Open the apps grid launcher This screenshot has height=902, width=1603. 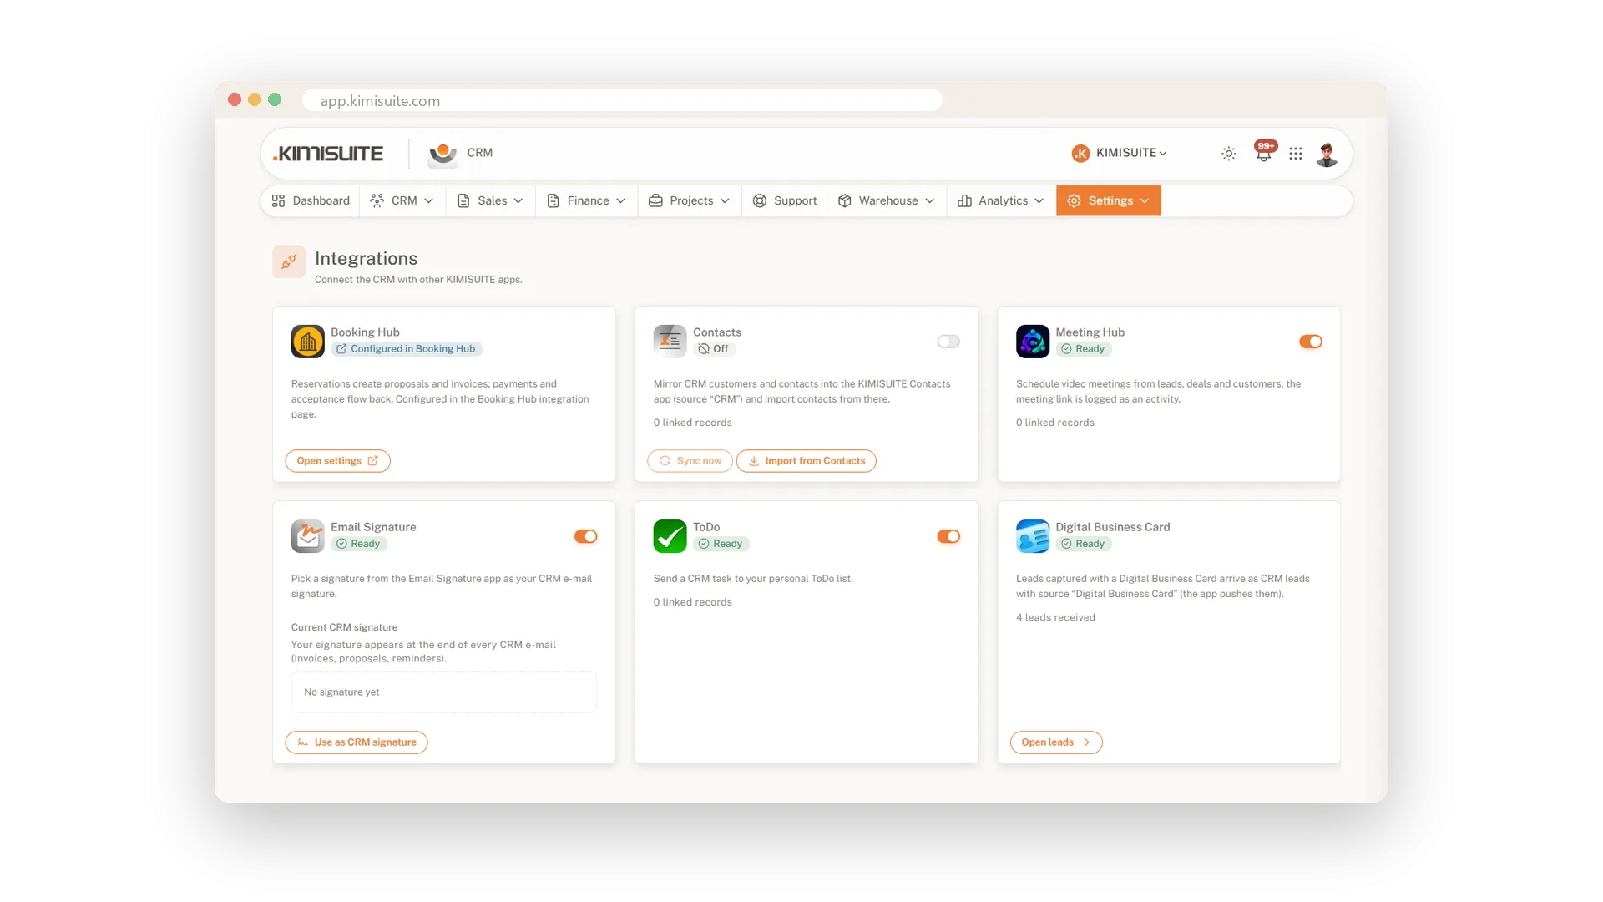[1295, 154]
